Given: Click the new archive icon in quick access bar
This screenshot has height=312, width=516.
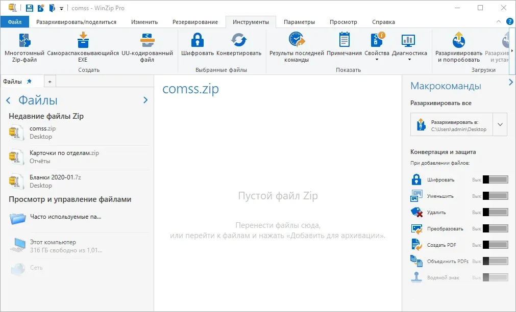Looking at the screenshot, I should (41, 8).
